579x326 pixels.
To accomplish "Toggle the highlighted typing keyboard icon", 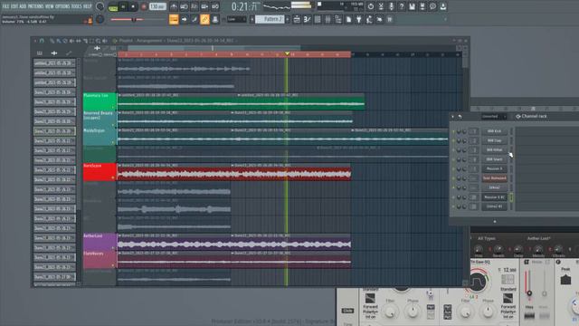I will 174,19.
